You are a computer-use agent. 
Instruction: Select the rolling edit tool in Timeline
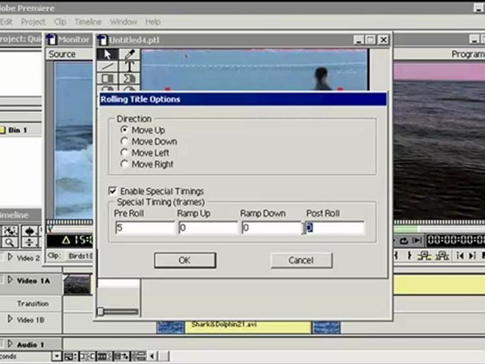[x=30, y=231]
